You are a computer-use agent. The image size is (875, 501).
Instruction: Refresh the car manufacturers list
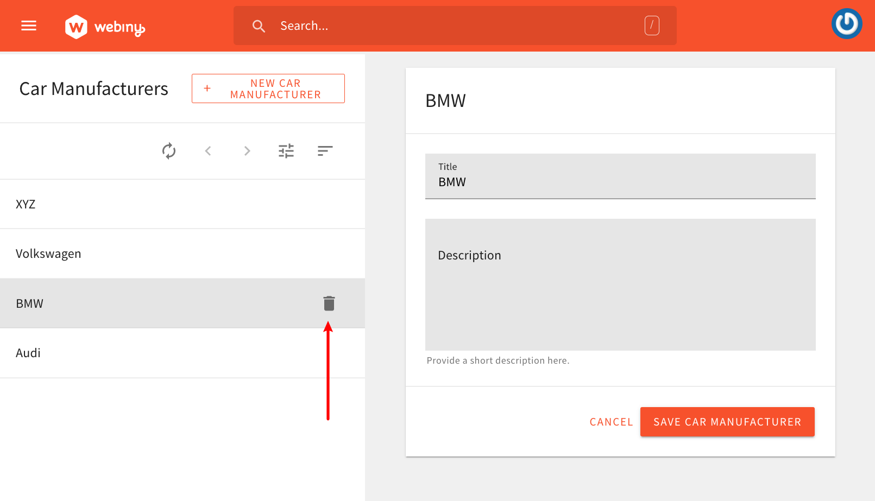pos(169,151)
